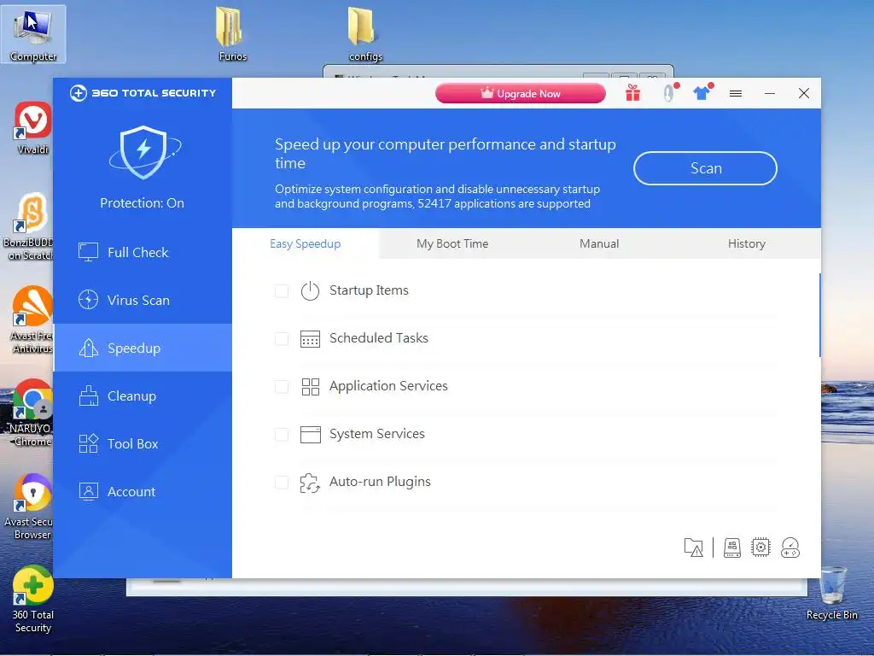This screenshot has width=874, height=656.
Task: Minimize the 360 Total Security window
Action: (770, 94)
